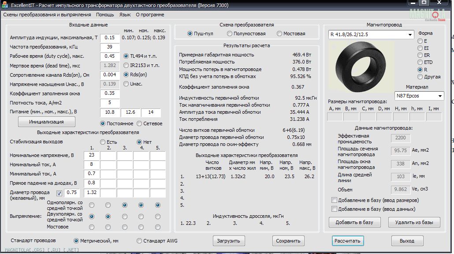This screenshot has width=454, height=254.
Task: Click the maximum supply voltage field 14
Action: (x=151, y=112)
